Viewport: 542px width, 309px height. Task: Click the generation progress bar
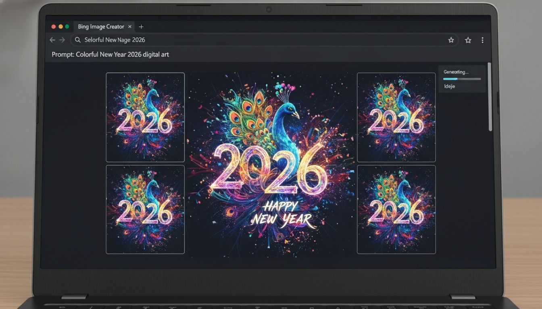pyautogui.click(x=461, y=79)
